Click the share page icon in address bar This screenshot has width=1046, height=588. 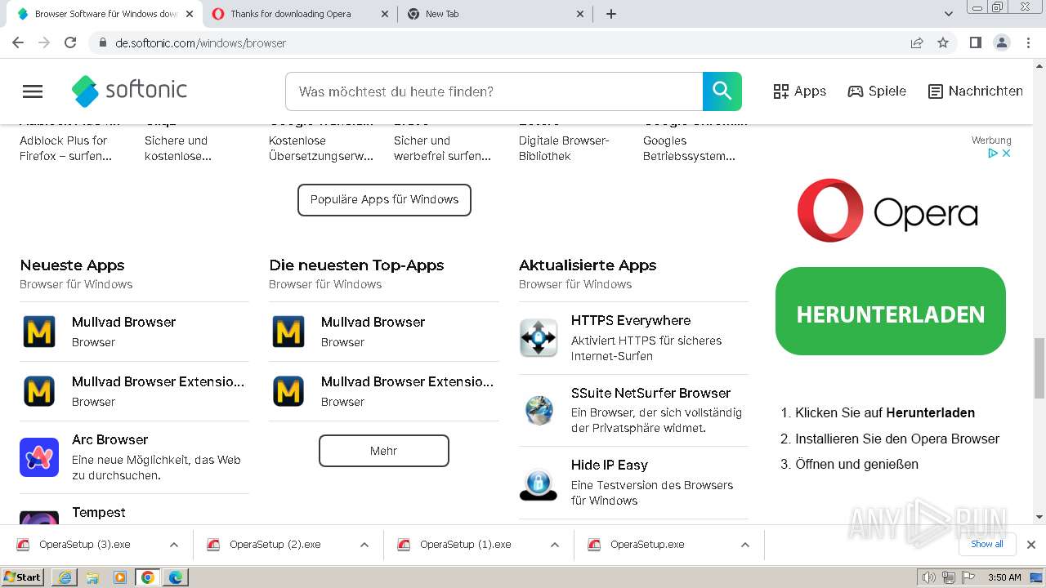pyautogui.click(x=917, y=42)
